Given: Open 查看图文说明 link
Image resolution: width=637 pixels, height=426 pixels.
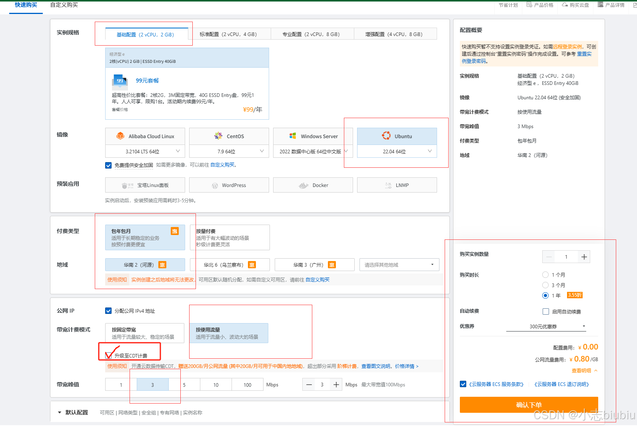Looking at the screenshot, I should [376, 366].
